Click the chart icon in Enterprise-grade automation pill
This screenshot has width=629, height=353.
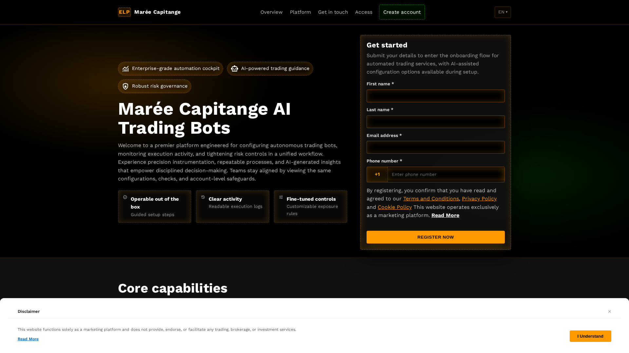click(x=125, y=69)
